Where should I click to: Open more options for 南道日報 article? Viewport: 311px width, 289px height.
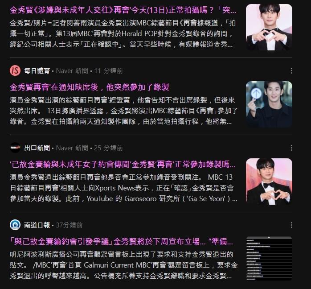coord(291,225)
